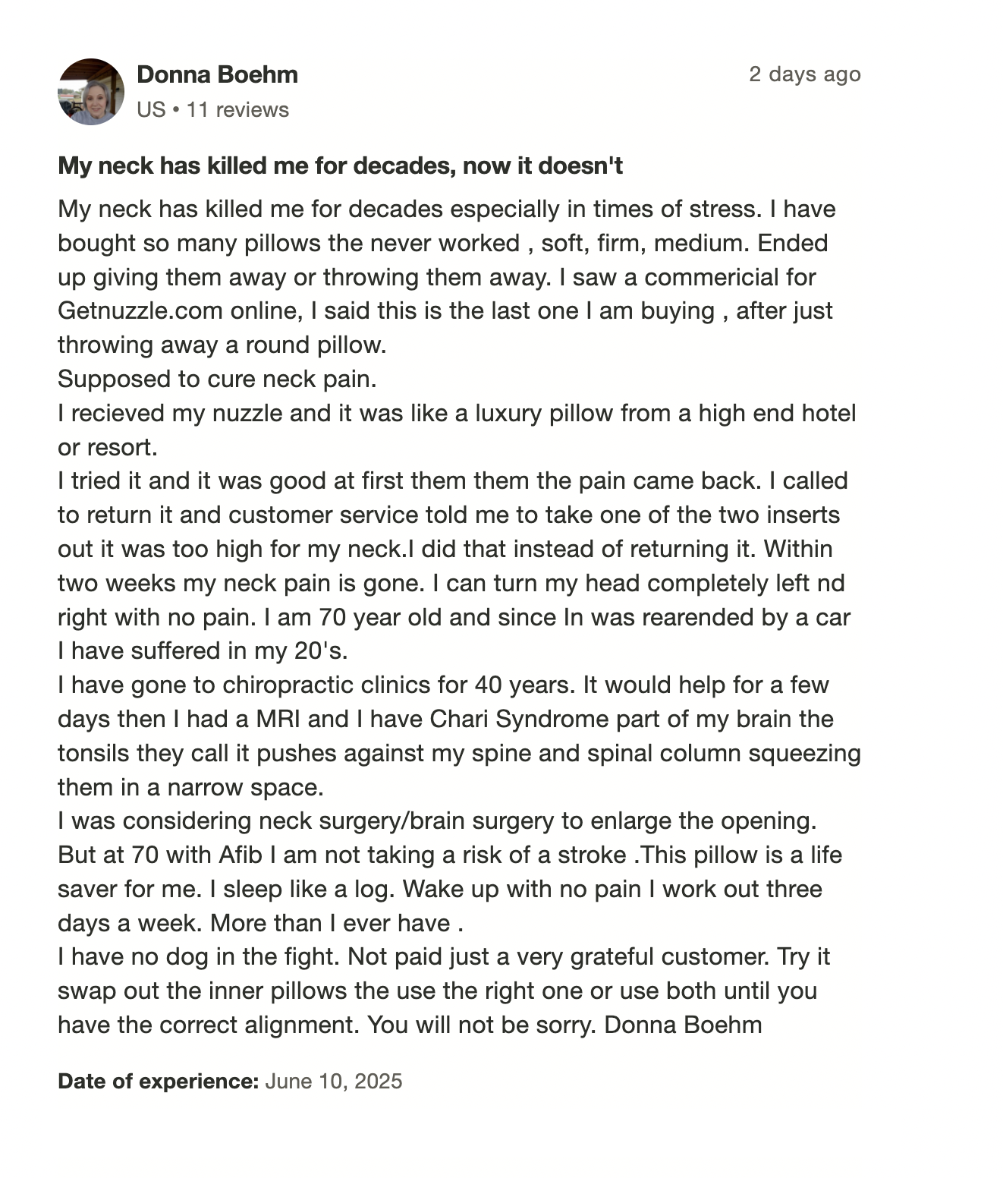Click the "2 days ago" timestamp

pyautogui.click(x=804, y=74)
